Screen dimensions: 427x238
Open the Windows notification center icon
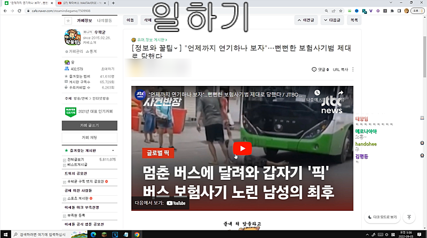pos(420,234)
